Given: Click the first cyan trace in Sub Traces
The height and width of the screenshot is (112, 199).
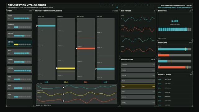Looking at the screenshot, I should [138, 19].
